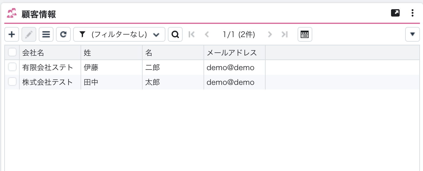Select the 株式会社テスト cell
Image resolution: width=423 pixels, height=171 pixels.
(x=50, y=82)
